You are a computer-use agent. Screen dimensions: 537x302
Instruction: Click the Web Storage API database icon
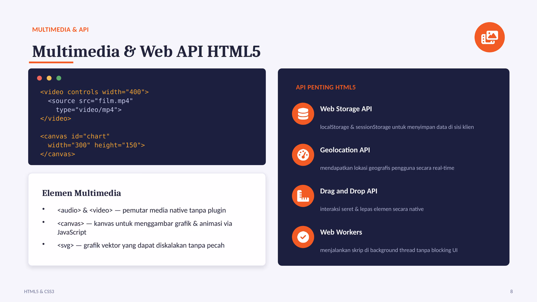pos(303,114)
